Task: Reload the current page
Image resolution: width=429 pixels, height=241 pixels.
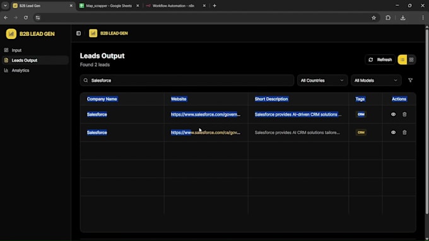Action: [26, 18]
